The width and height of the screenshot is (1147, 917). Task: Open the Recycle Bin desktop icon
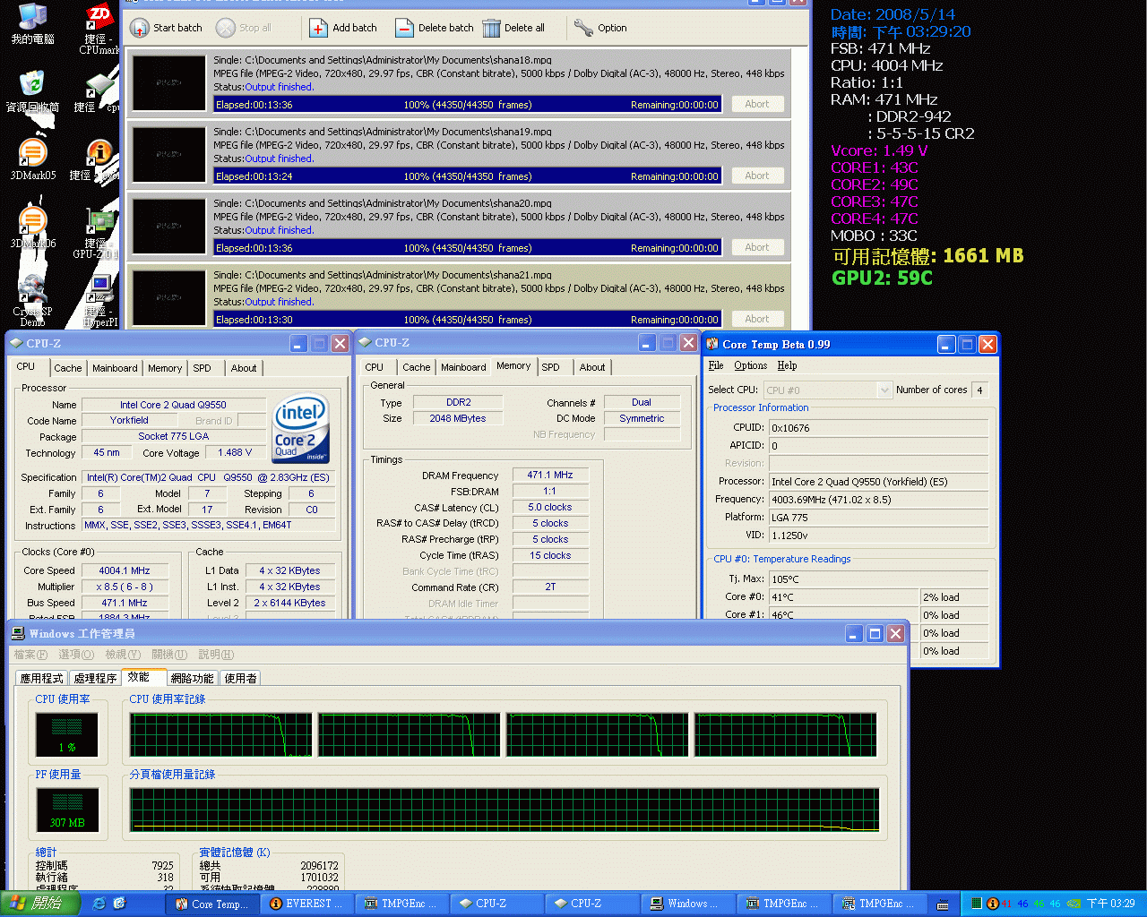[x=32, y=91]
